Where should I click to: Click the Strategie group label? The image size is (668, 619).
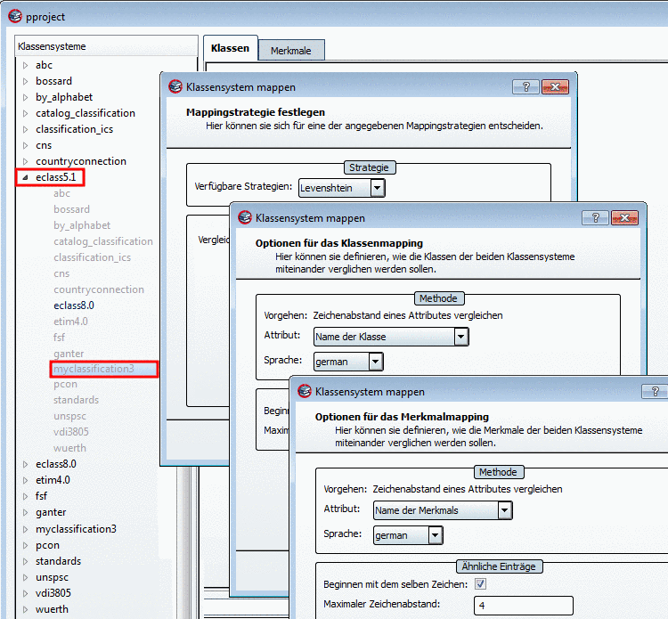[x=370, y=167]
